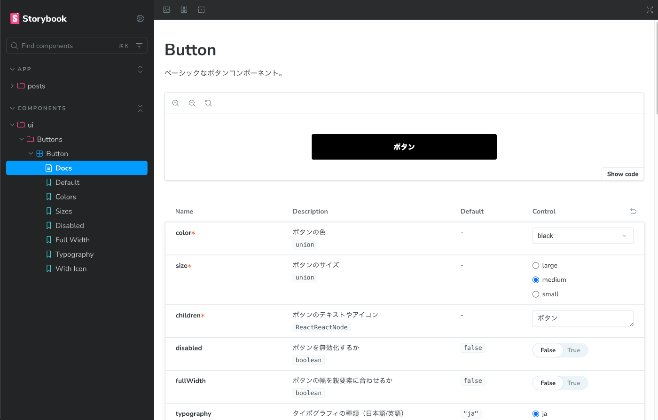
Task: Open the sidebar tag filter icon
Action: (139, 46)
